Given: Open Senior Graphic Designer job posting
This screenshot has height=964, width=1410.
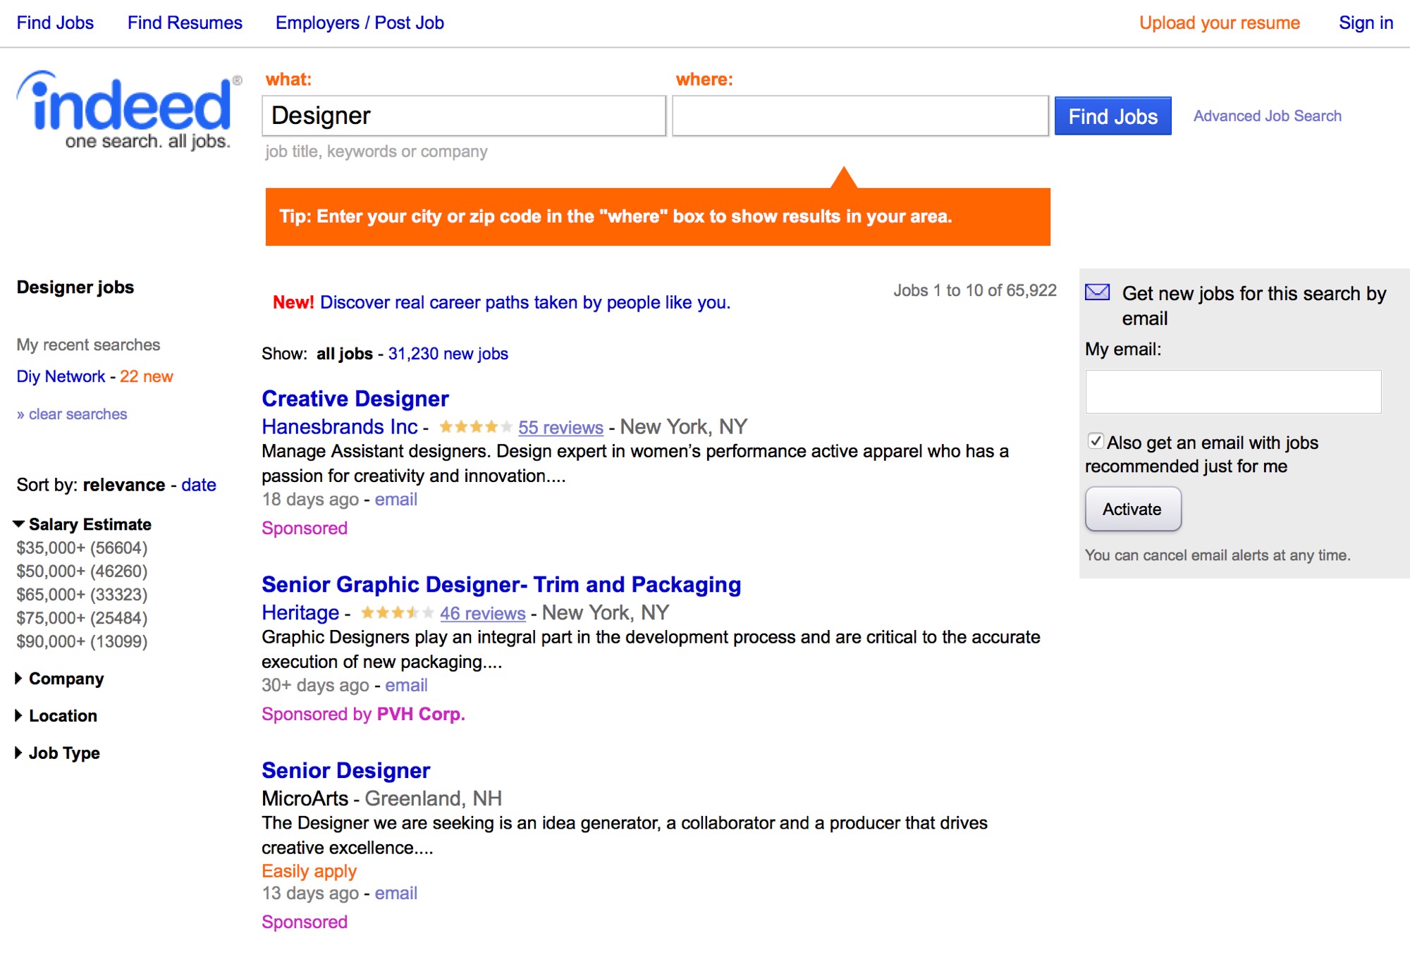Looking at the screenshot, I should (x=501, y=585).
